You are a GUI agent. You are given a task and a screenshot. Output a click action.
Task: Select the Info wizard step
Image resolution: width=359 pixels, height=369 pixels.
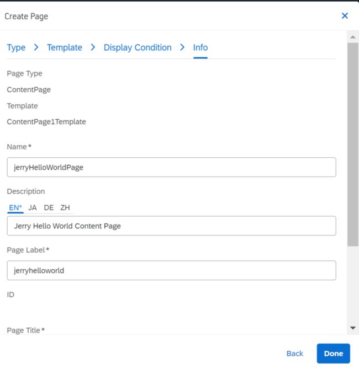point(200,47)
